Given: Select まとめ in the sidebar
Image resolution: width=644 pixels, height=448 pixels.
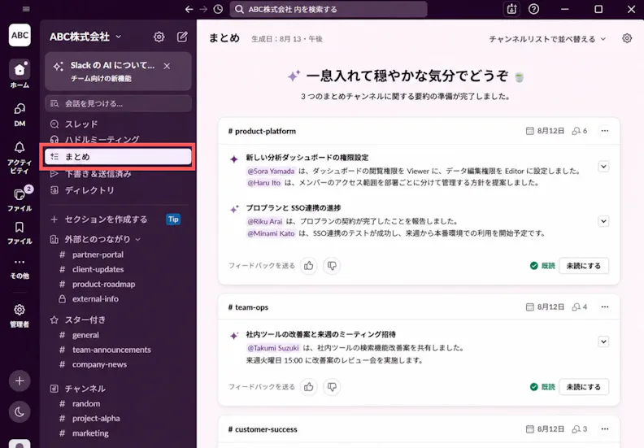Looking at the screenshot, I should click(x=118, y=157).
